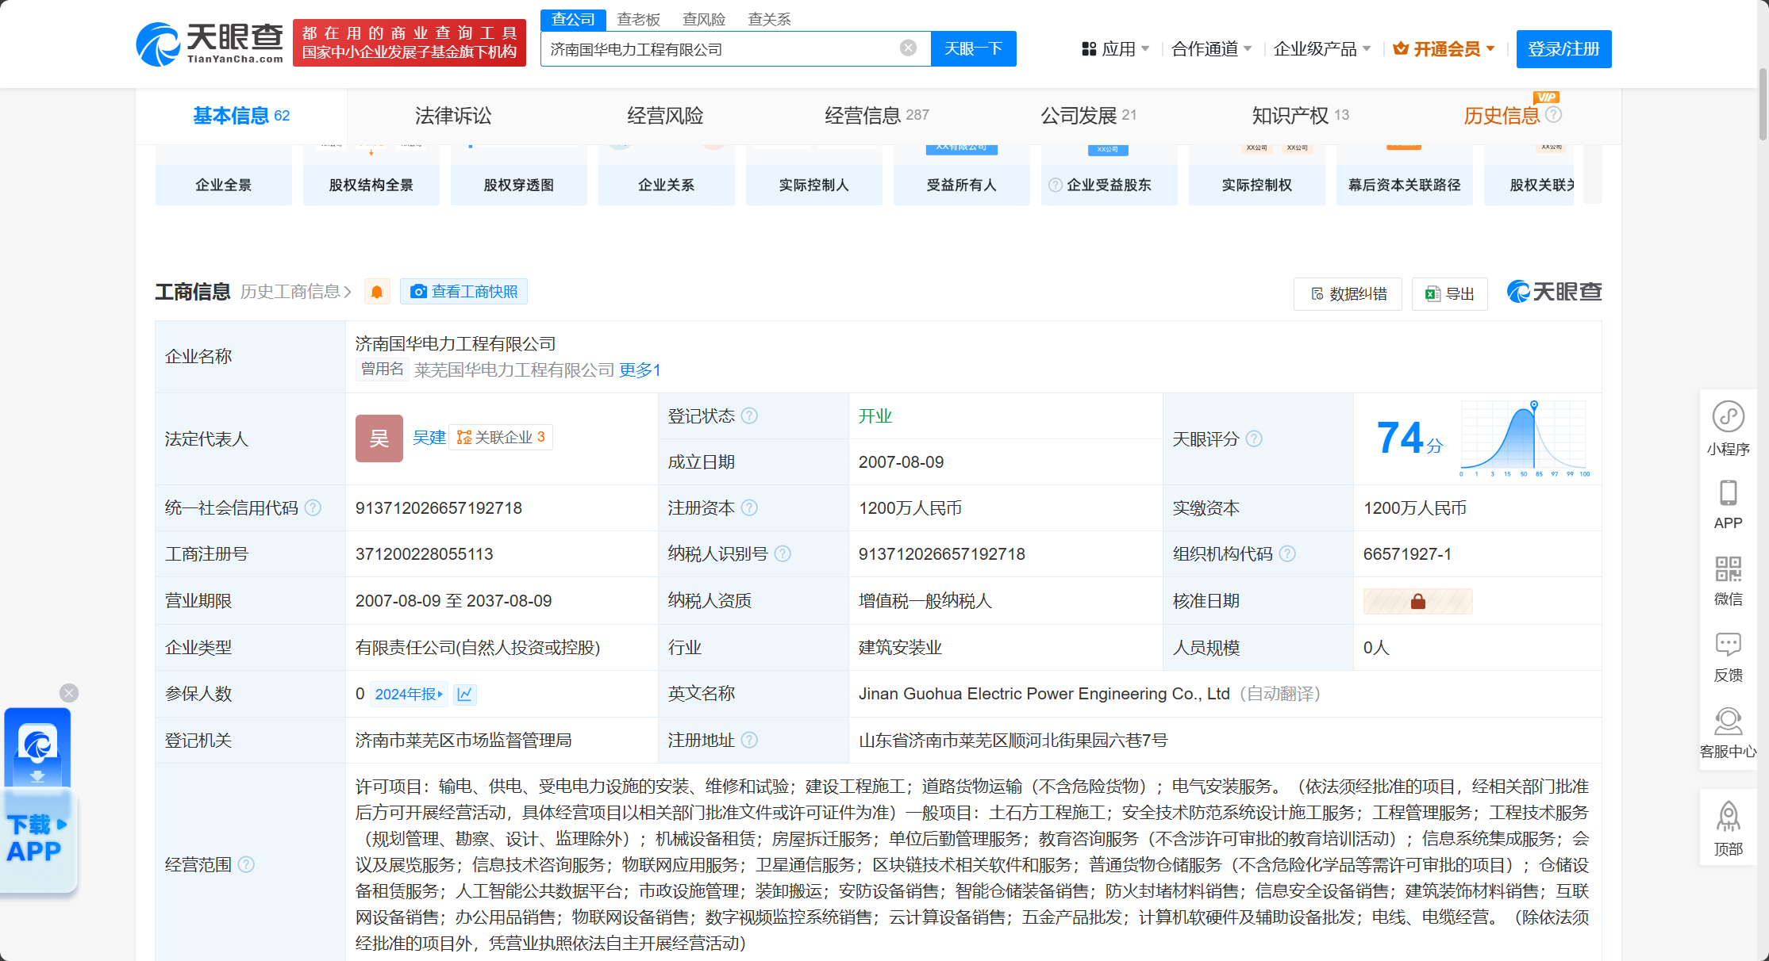Expand the 应用 dropdown menu
This screenshot has width=1769, height=961.
tap(1116, 49)
